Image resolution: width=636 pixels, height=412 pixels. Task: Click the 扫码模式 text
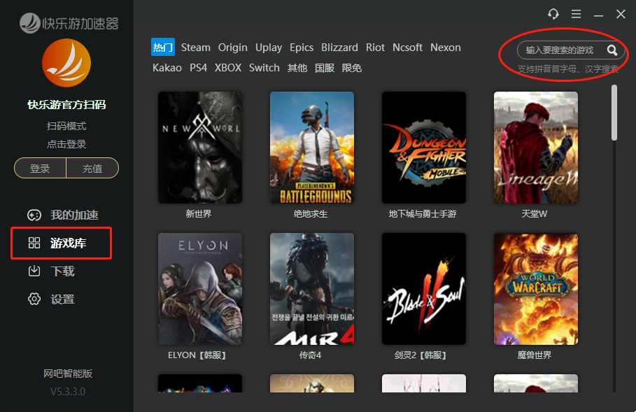coord(66,126)
